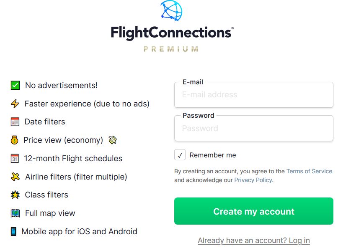The image size is (338, 248).
Task: Open the Terms of Service link
Action: click(x=309, y=171)
